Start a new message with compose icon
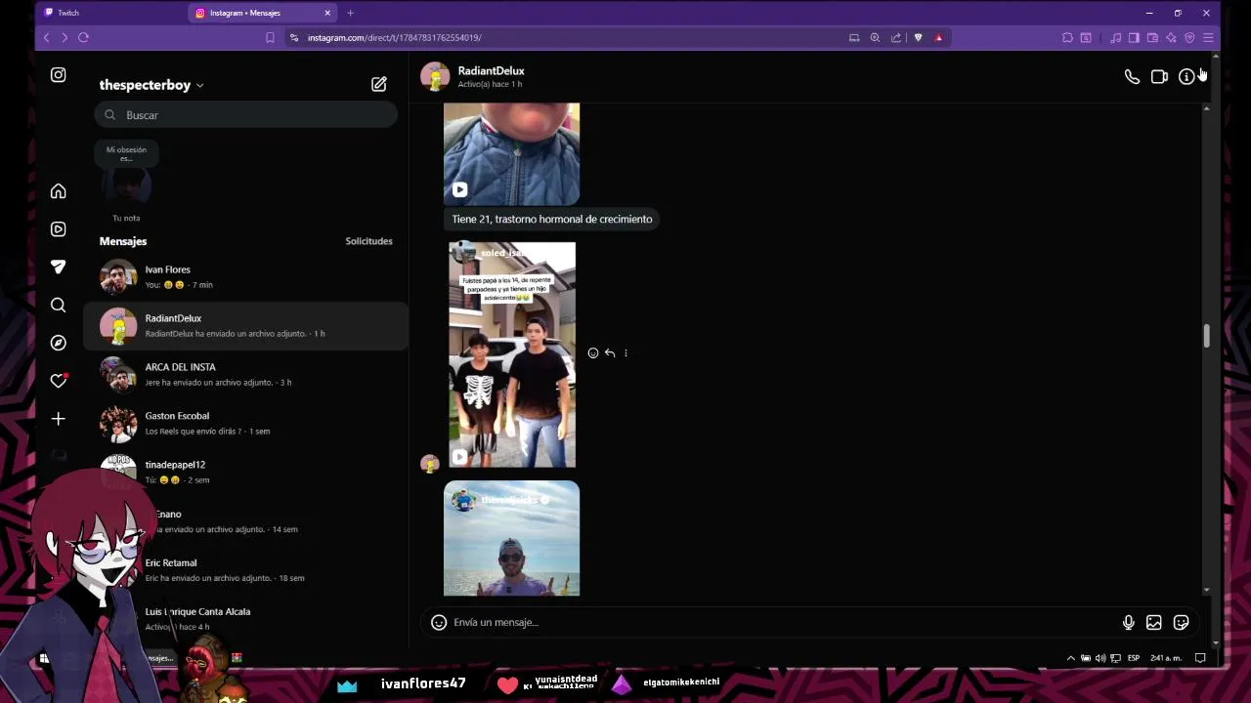Screen dimensions: 1251x703 pyautogui.click(x=379, y=85)
